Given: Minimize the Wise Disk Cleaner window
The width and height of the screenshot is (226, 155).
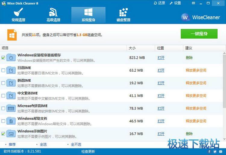Looking at the screenshot, I should (x=201, y=3).
